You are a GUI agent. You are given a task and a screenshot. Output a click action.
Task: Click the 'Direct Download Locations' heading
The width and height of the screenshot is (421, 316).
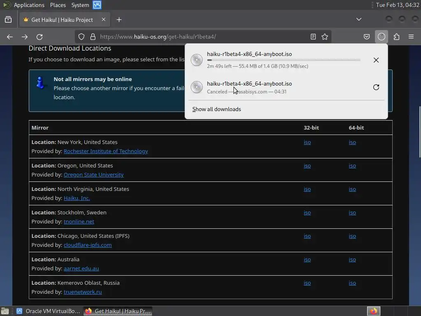click(70, 49)
